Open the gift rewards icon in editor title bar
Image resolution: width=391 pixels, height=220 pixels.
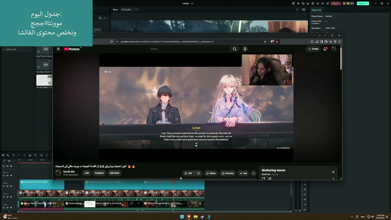point(293,3)
